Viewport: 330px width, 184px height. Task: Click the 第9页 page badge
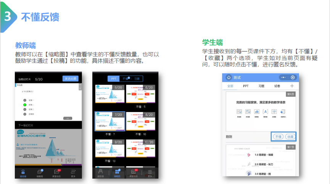(291, 94)
